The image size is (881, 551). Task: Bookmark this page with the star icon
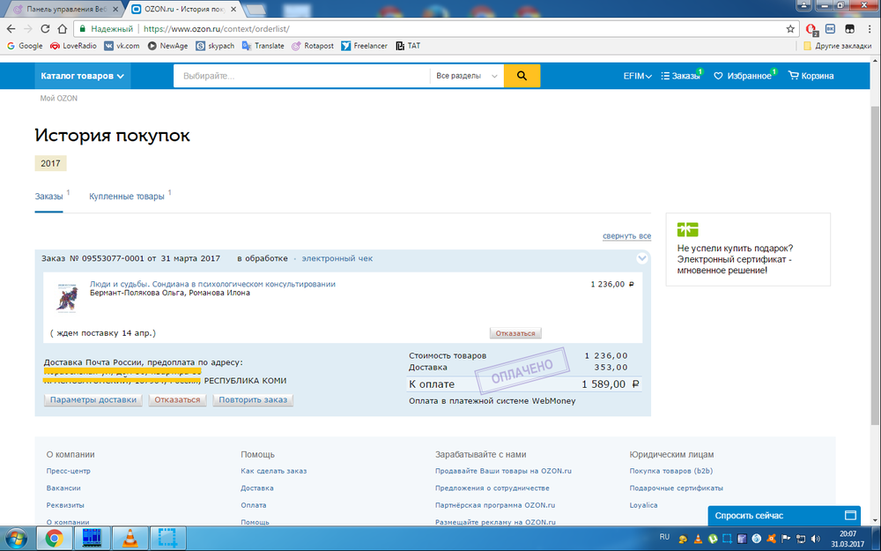click(x=790, y=29)
